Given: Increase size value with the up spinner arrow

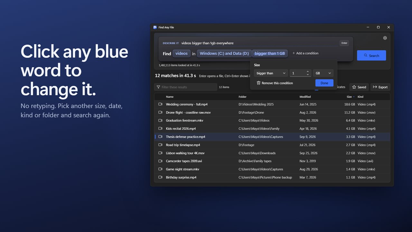Looking at the screenshot, I should coord(308,72).
